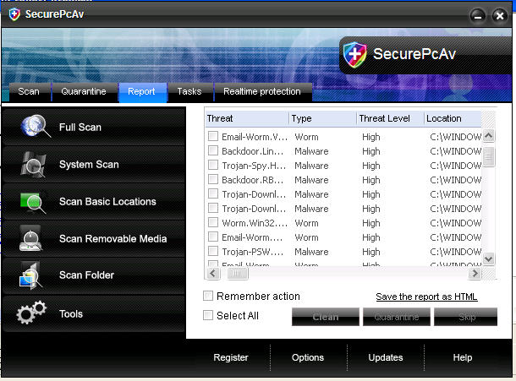Select Scan Basic Locations
The height and width of the screenshot is (381, 516).
click(94, 201)
